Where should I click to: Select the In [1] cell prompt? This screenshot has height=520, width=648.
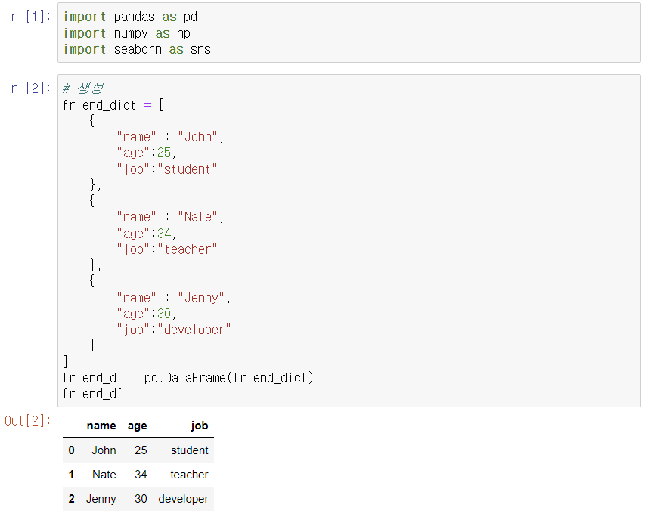coord(28,17)
